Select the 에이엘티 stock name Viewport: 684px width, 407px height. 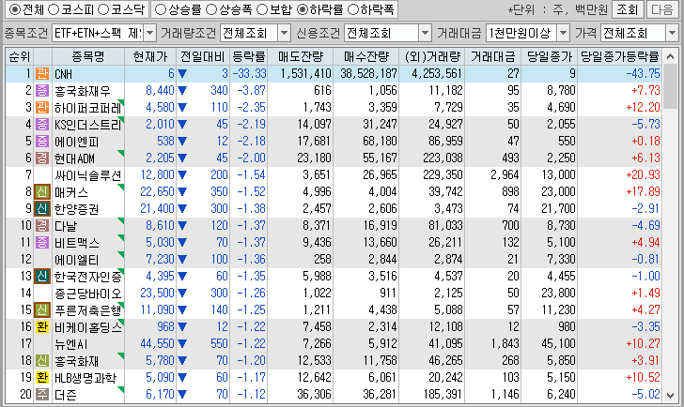77,261
